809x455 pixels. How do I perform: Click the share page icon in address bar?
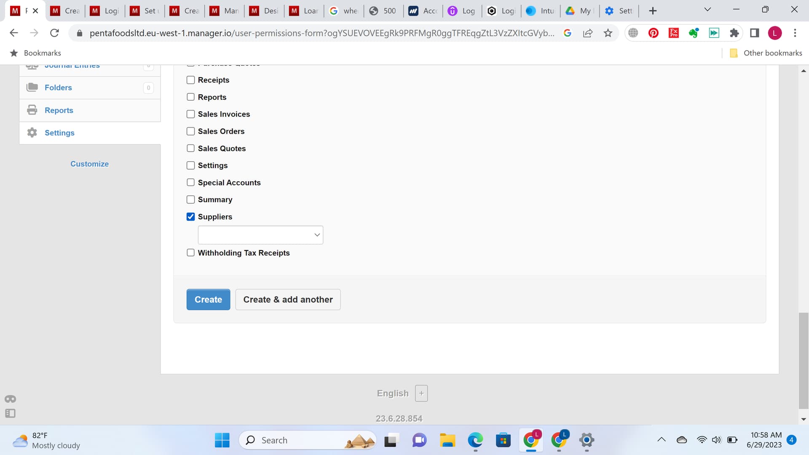pyautogui.click(x=587, y=33)
